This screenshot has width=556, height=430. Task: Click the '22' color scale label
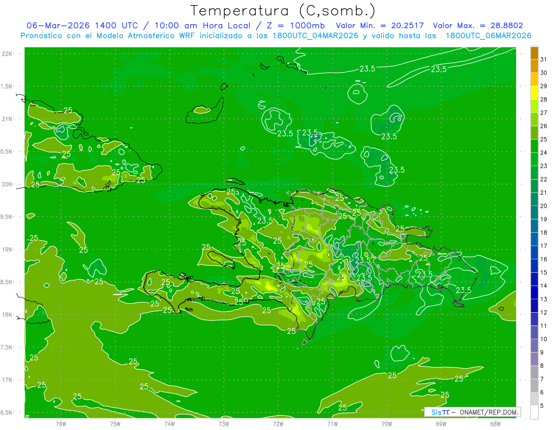[x=544, y=180]
